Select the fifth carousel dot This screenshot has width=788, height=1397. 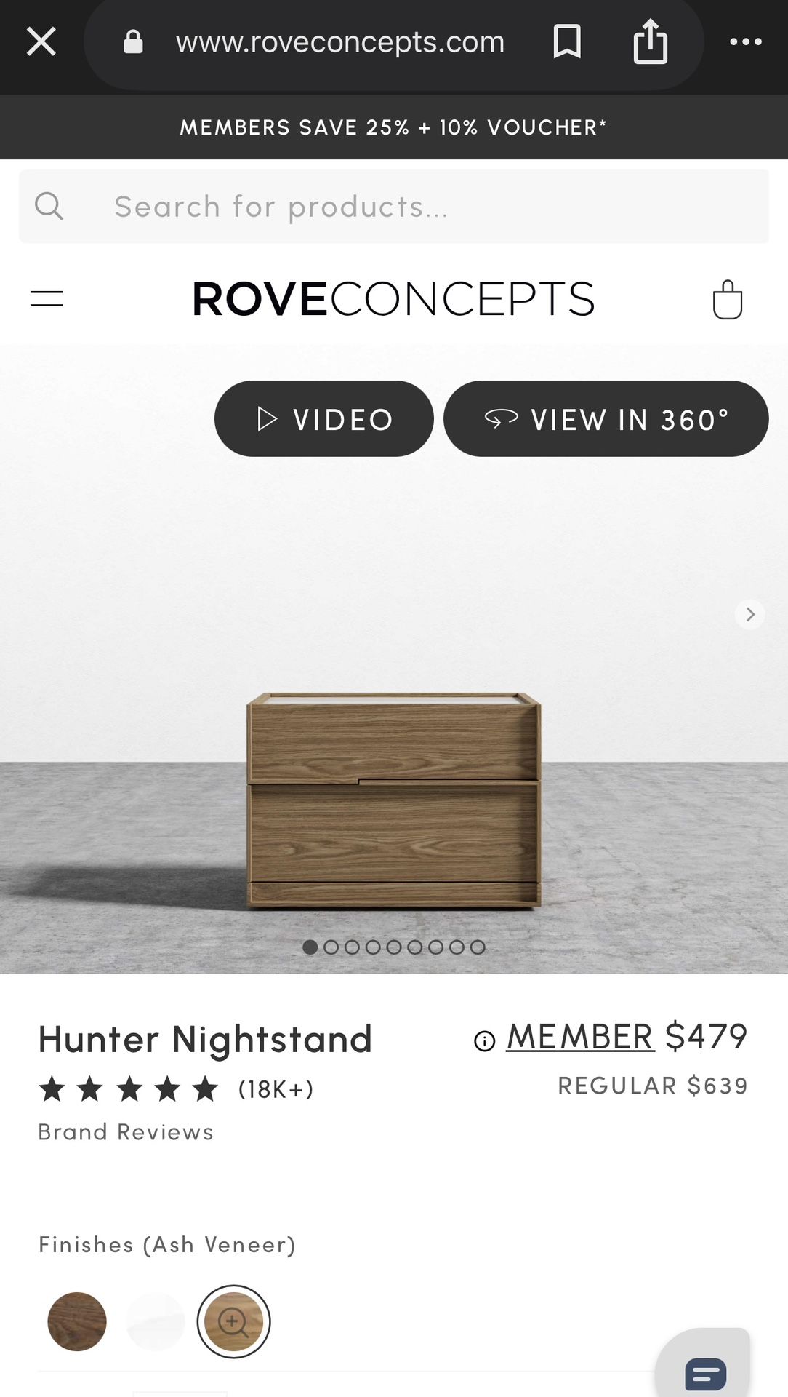394,947
